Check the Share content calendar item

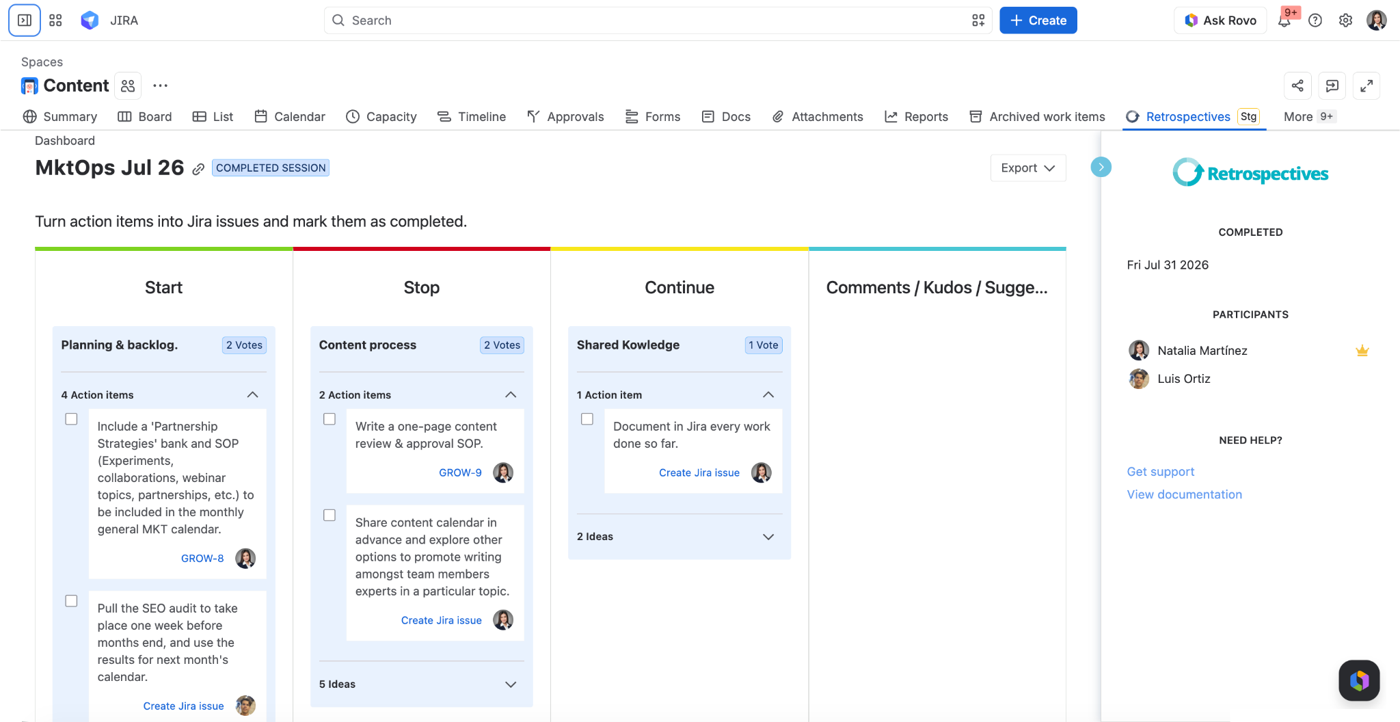(x=329, y=516)
